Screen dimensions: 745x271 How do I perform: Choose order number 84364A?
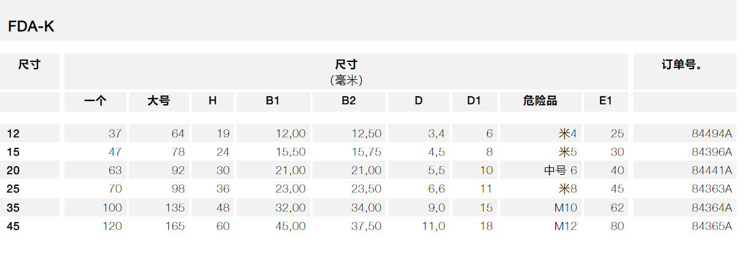pyautogui.click(x=712, y=208)
